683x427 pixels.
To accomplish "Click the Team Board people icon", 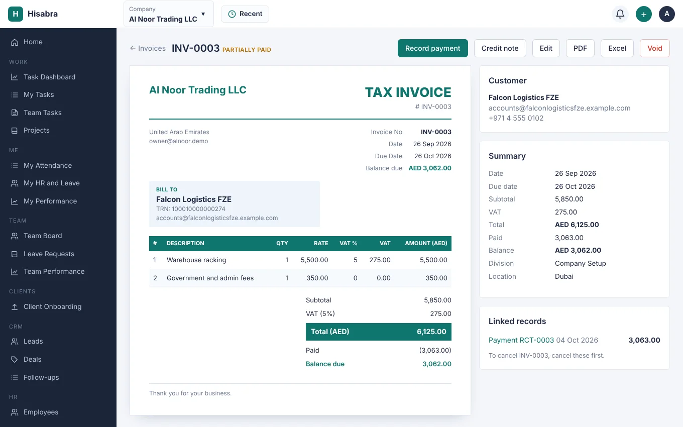I will pyautogui.click(x=15, y=236).
